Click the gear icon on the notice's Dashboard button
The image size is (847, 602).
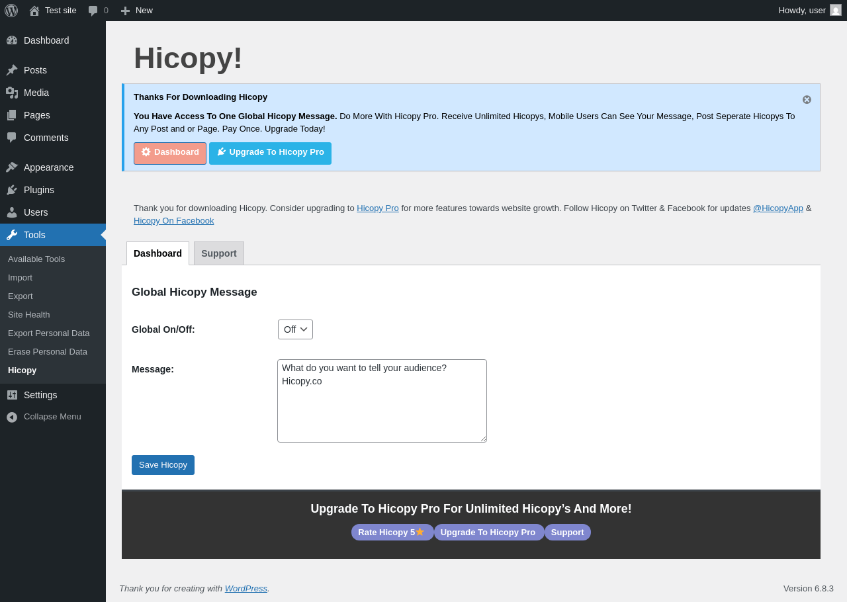click(x=146, y=152)
